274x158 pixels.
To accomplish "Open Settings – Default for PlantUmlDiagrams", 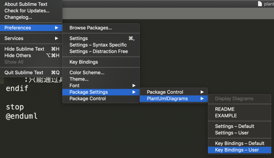I will [235, 126].
